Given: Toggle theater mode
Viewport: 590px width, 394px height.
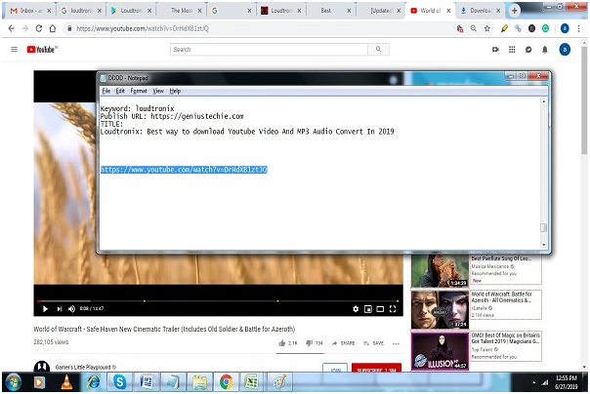Looking at the screenshot, I should click(x=380, y=309).
